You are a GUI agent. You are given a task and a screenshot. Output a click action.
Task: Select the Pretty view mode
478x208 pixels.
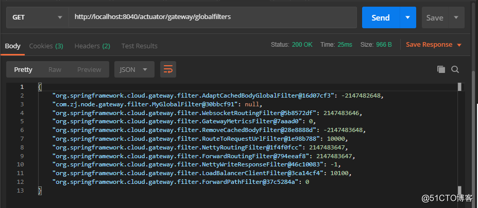pos(23,70)
